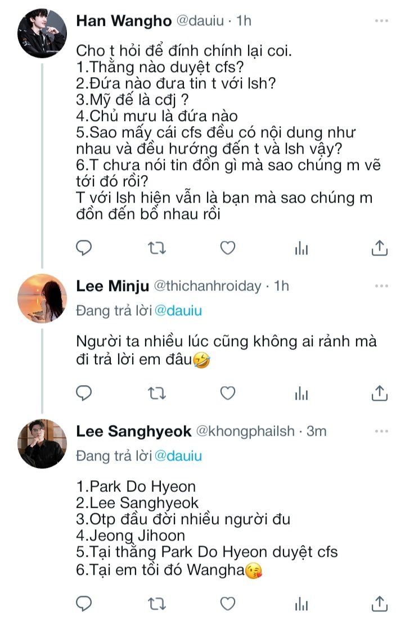Share Han Wangho's tweet
Viewport: 405px width, 625px height.
pyautogui.click(x=380, y=247)
